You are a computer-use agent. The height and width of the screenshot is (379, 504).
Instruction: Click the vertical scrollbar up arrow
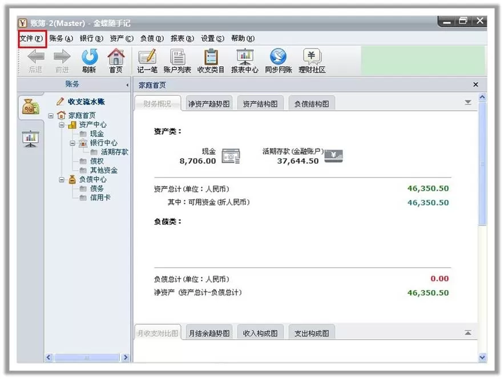[x=482, y=97]
